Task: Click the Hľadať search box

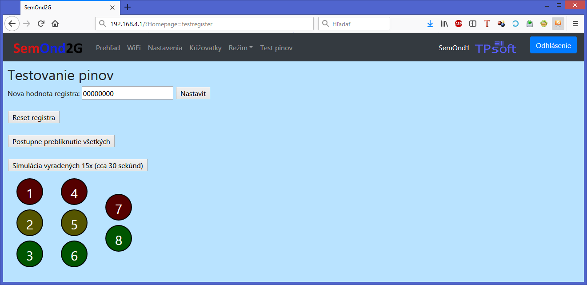Action: [354, 24]
